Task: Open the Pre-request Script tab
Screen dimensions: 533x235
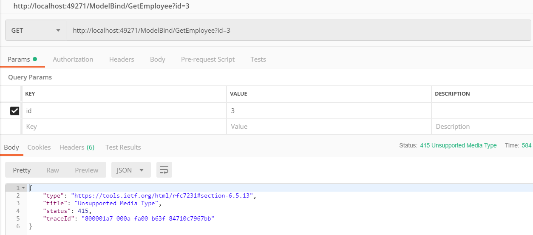Action: 207,59
